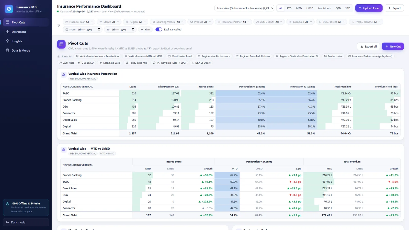Open the Loan Slab filter dropdown
The height and width of the screenshot is (230, 409).
(x=300, y=22)
